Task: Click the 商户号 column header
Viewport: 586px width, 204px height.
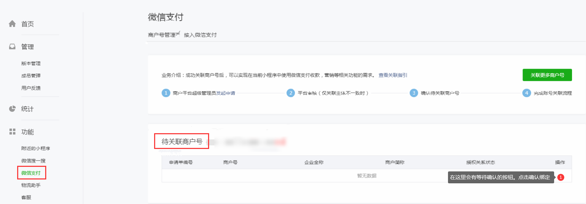Action: 230,162
